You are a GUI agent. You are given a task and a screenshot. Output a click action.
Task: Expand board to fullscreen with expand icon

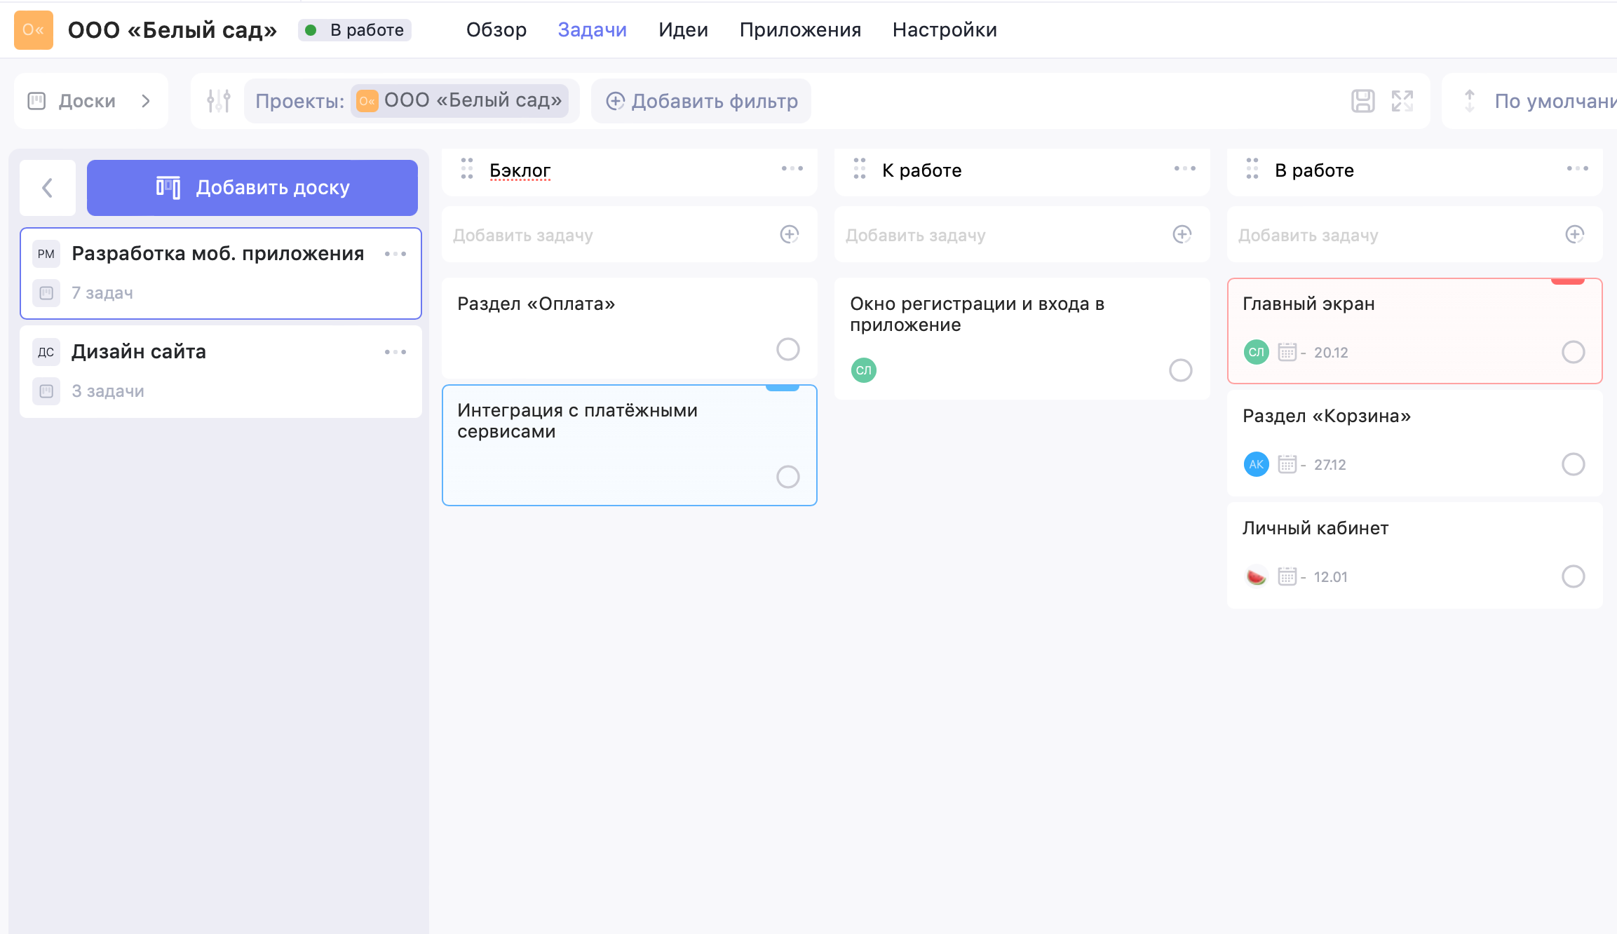[x=1402, y=101]
